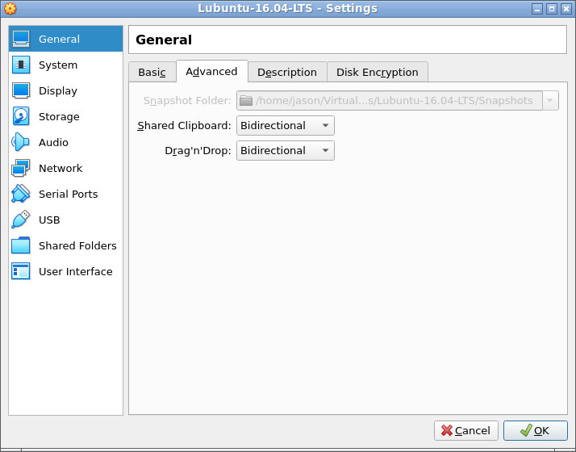This screenshot has width=576, height=452.
Task: Click the Shared Clipboard label
Action: [184, 126]
